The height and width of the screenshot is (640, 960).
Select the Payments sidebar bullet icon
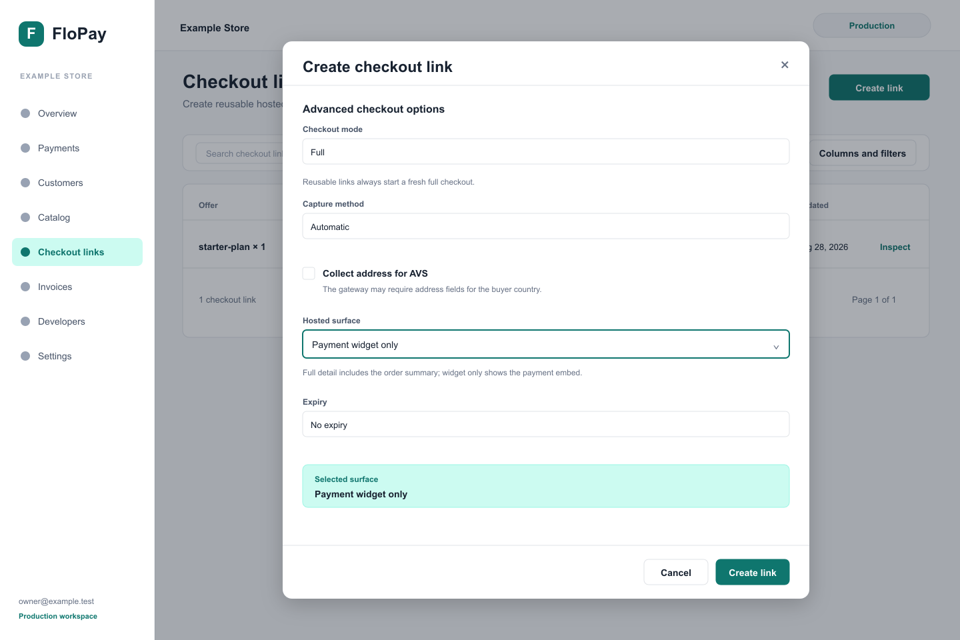pyautogui.click(x=25, y=148)
